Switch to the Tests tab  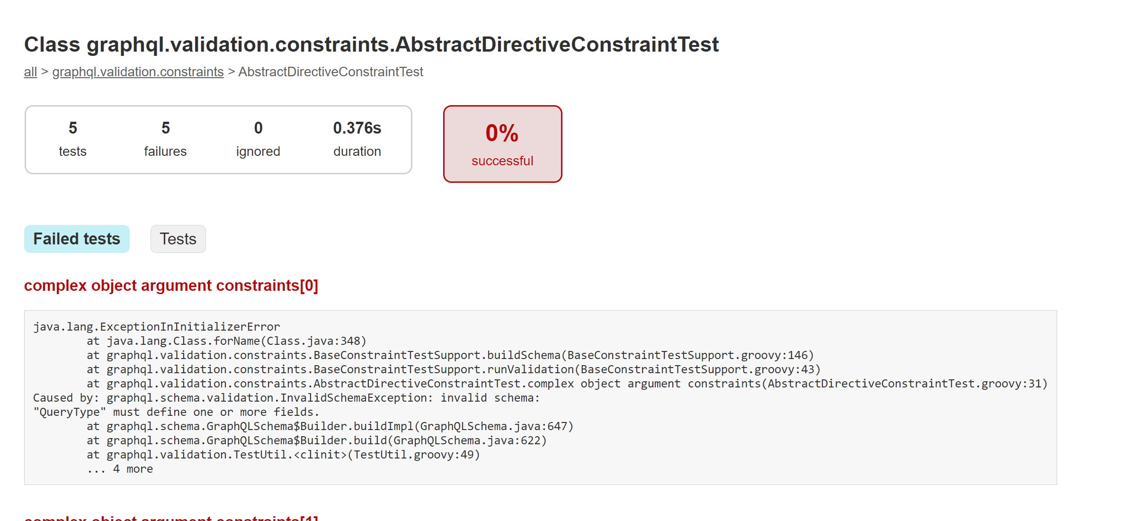coord(178,239)
